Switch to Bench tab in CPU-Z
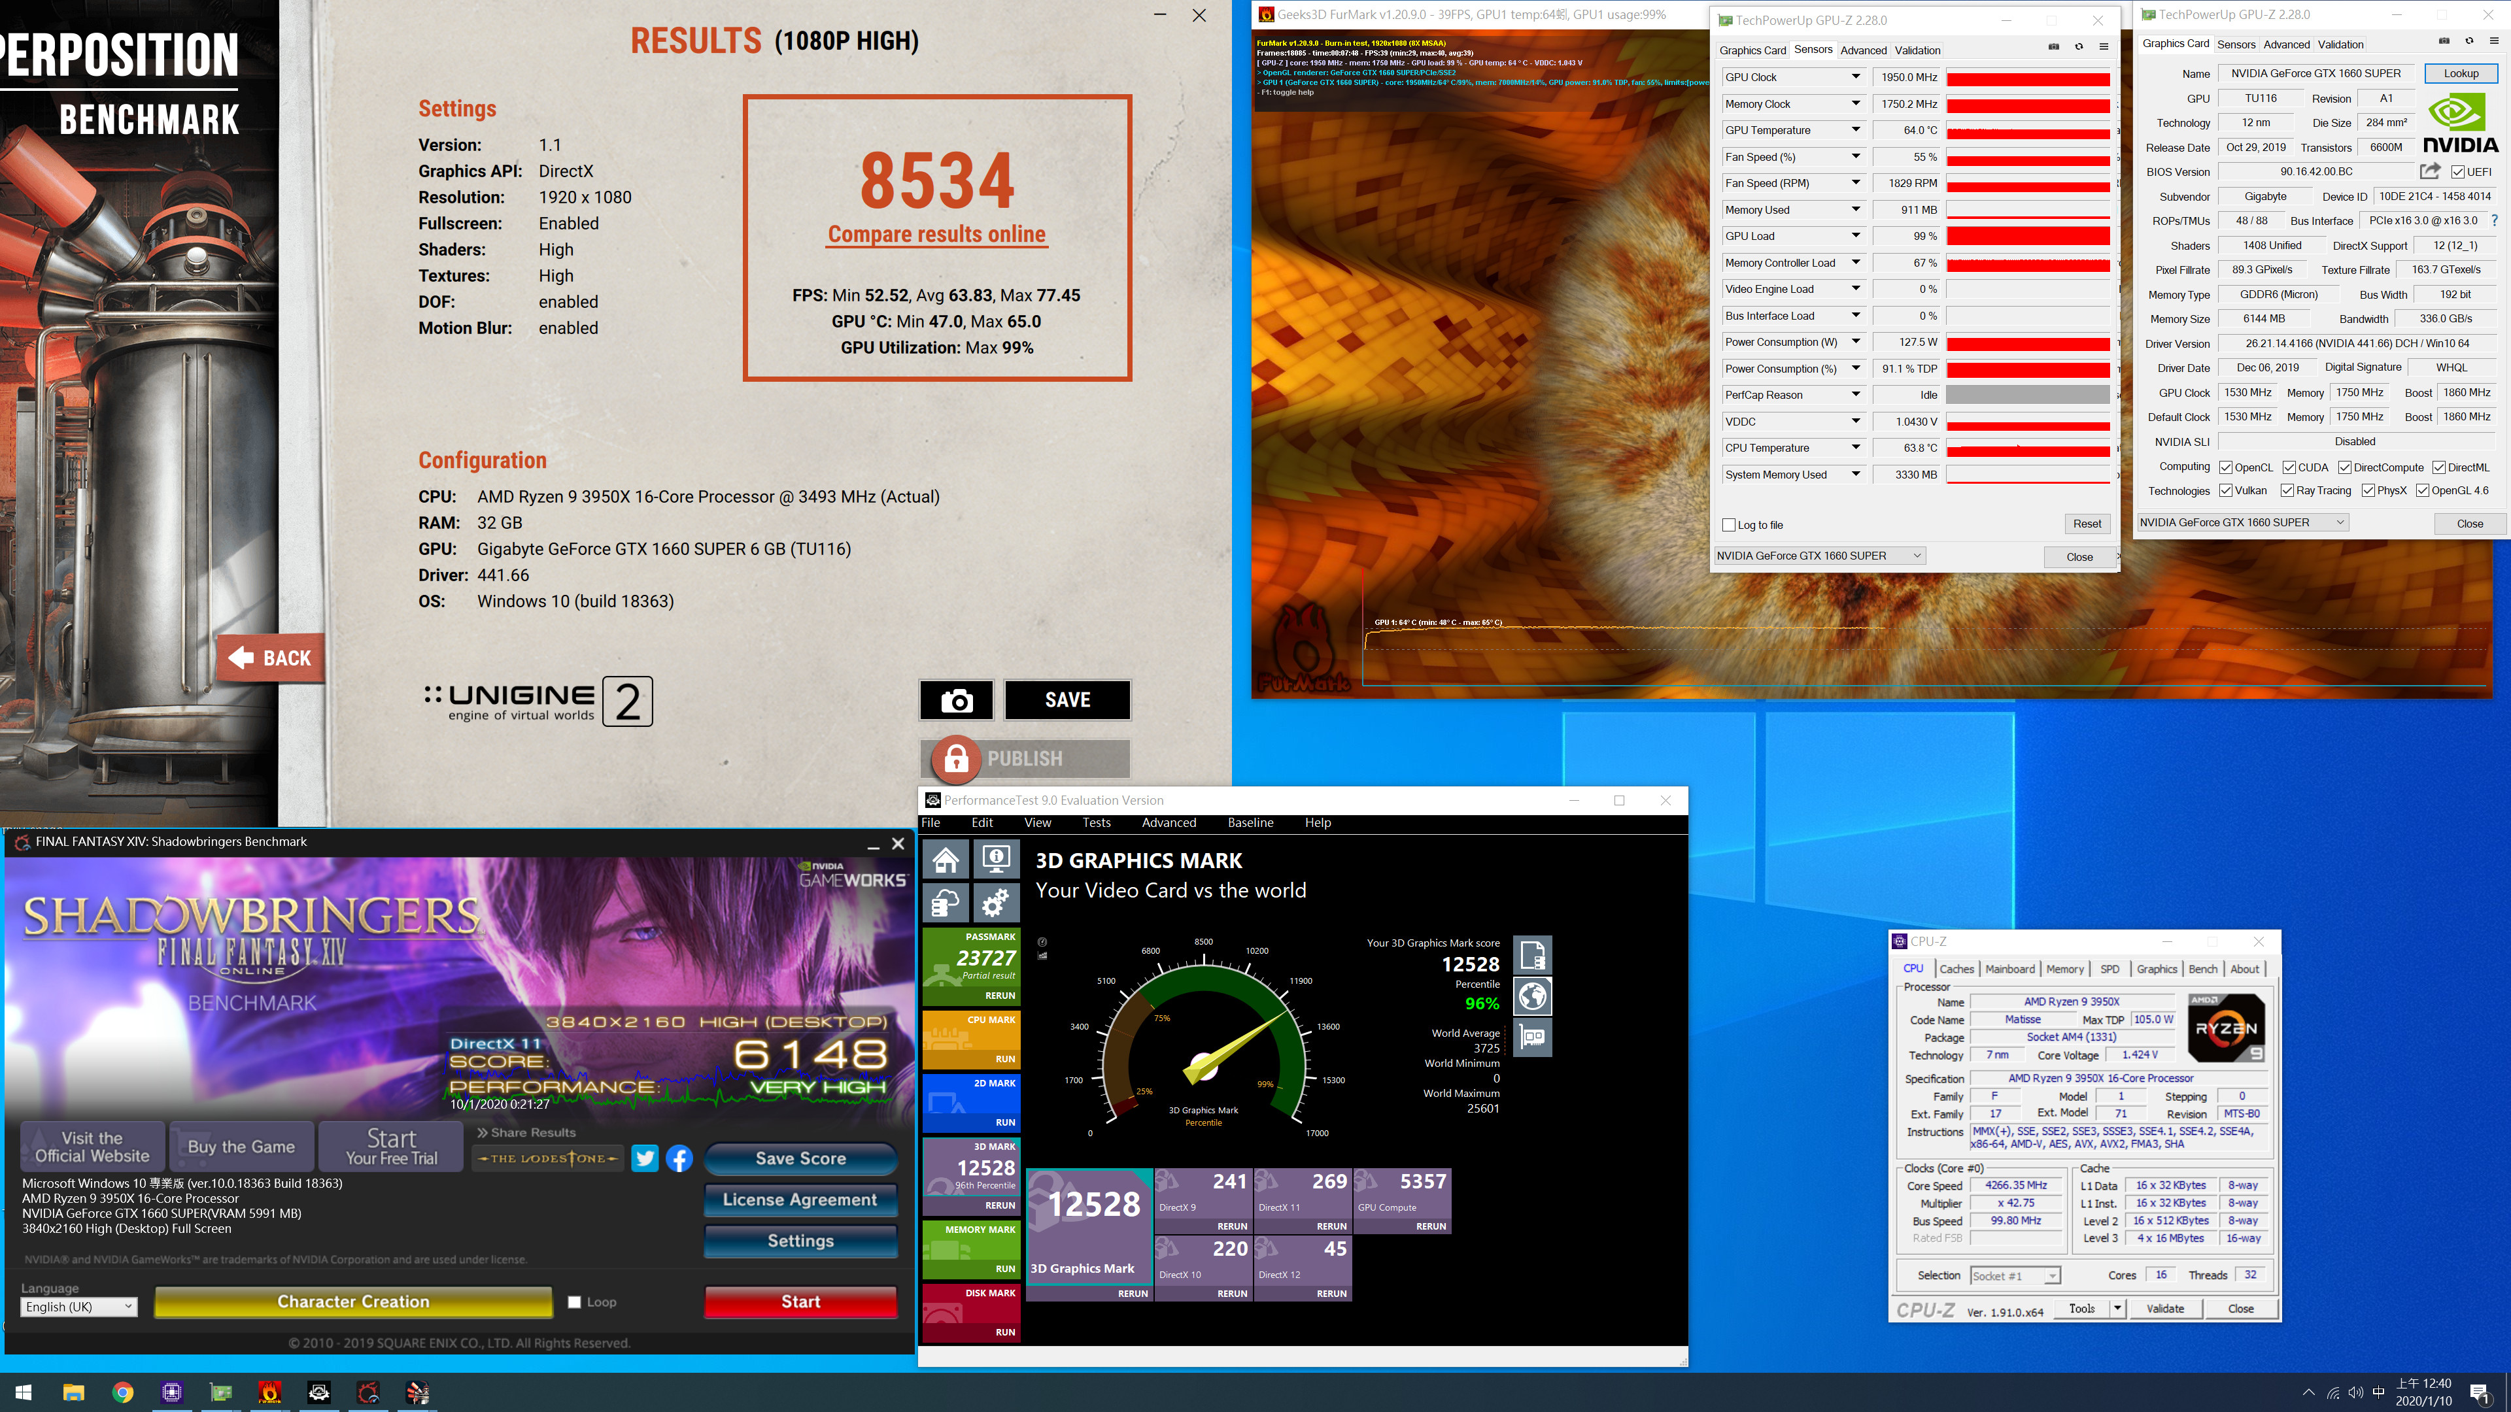Image resolution: width=2511 pixels, height=1412 pixels. 2203,969
